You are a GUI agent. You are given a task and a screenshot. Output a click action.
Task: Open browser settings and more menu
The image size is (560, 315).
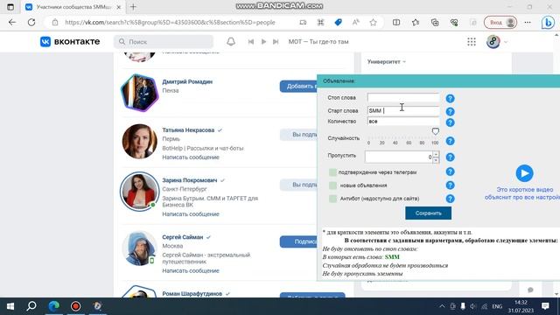coord(528,23)
